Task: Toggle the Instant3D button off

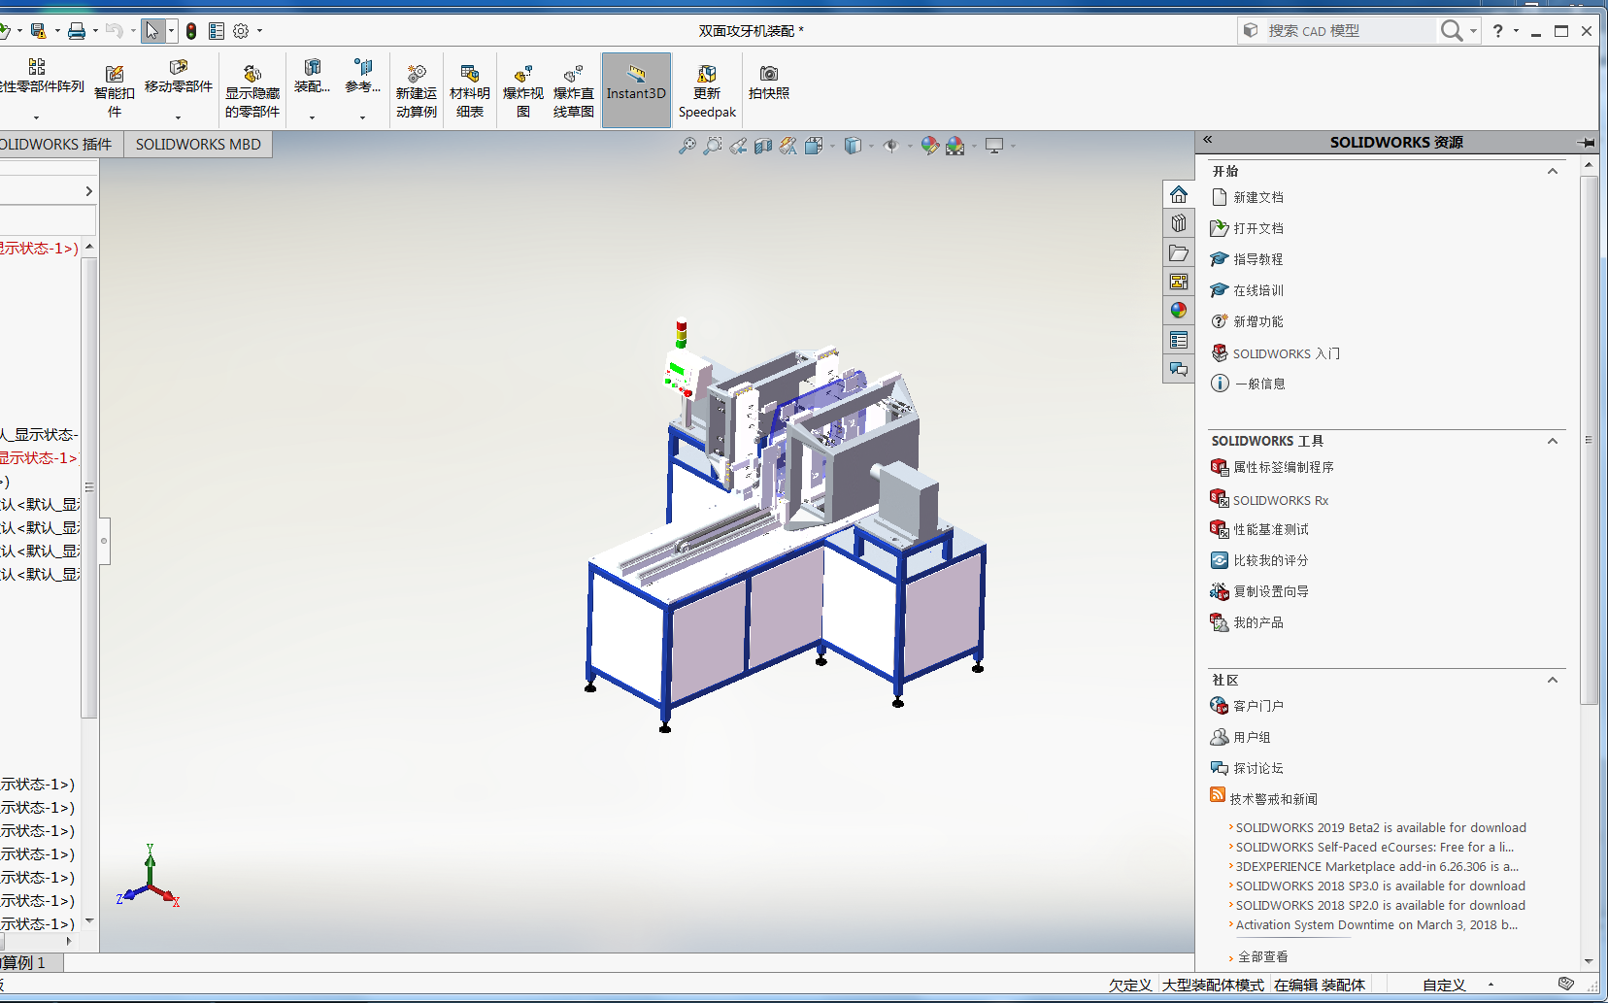Action: point(636,90)
